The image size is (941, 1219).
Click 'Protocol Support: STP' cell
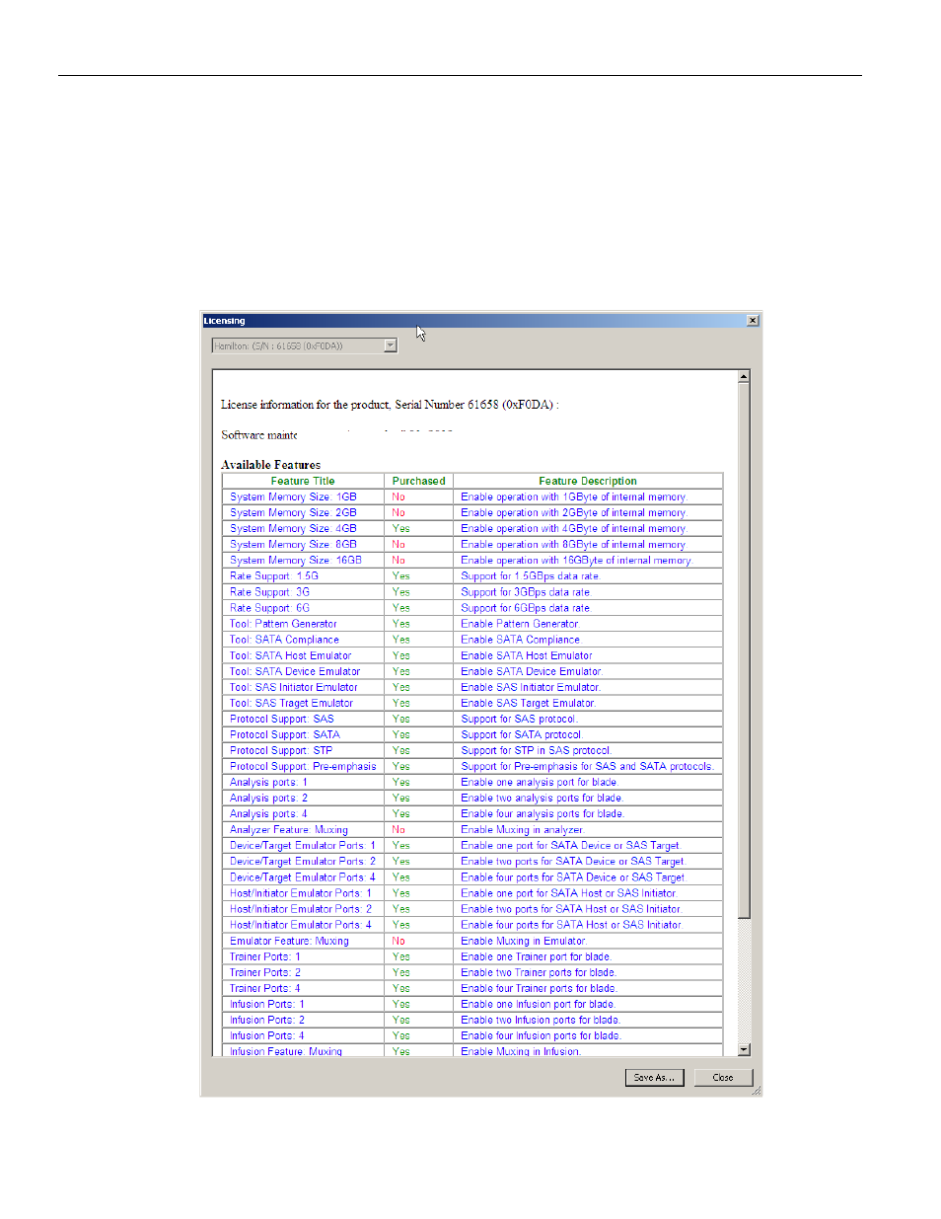303,750
